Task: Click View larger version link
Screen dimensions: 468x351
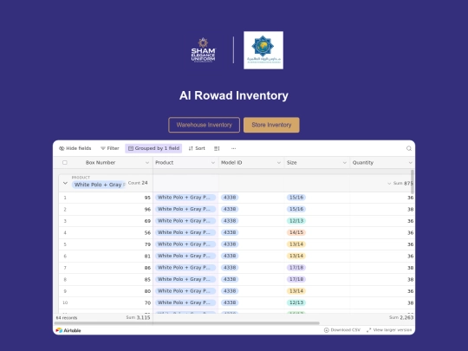Action: point(389,330)
